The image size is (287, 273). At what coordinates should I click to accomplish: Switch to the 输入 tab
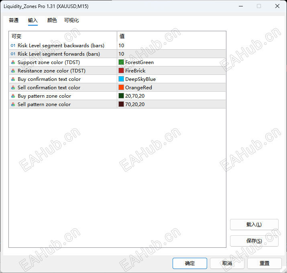tap(33, 20)
